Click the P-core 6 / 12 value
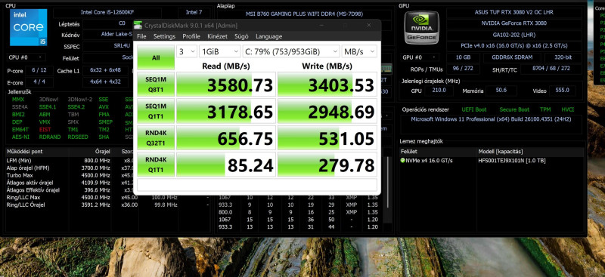Image resolution: width=605 pixels, height=277 pixels. [39, 71]
